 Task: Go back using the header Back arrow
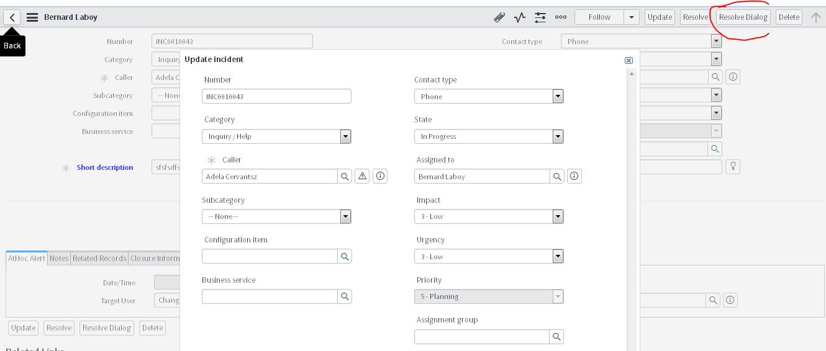coord(12,17)
